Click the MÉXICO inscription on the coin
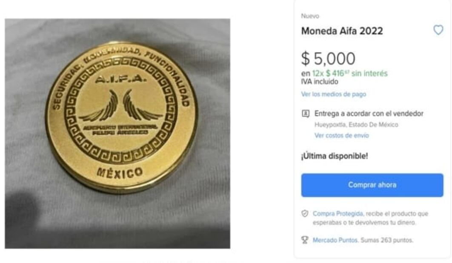The image size is (452, 263). (120, 173)
